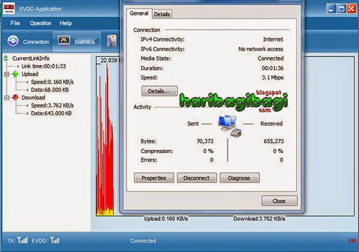This screenshot has width=359, height=252.
Task: Close the status dialog
Action: 279,201
